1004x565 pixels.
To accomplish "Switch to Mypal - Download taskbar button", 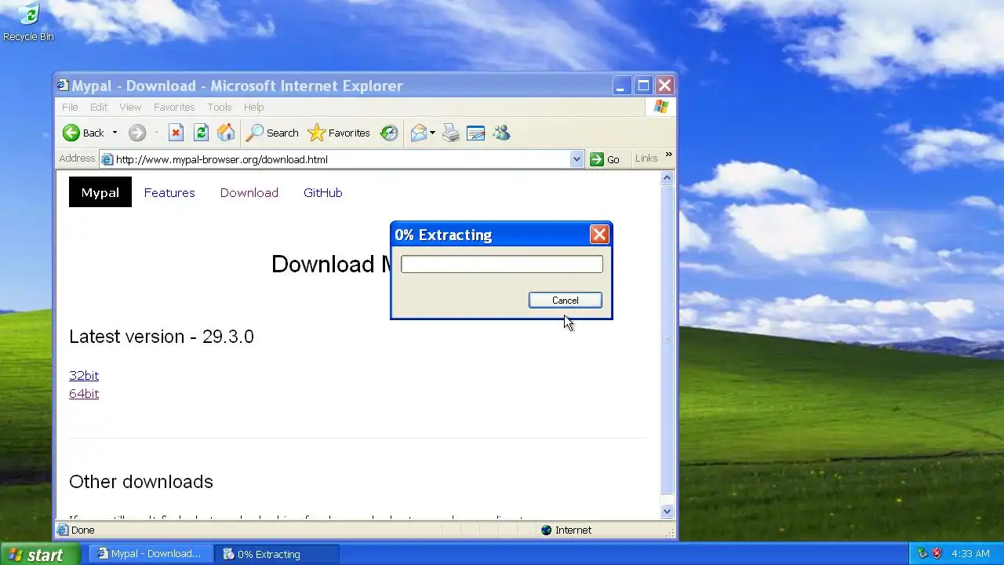I will point(150,554).
